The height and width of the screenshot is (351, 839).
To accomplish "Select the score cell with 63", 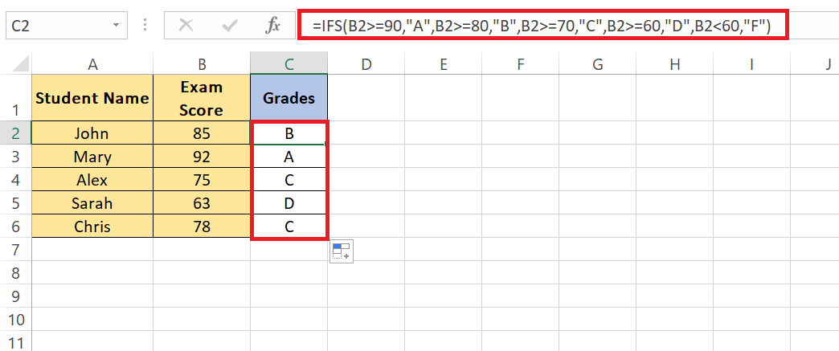I will [202, 202].
